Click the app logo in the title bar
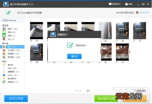 6,4
